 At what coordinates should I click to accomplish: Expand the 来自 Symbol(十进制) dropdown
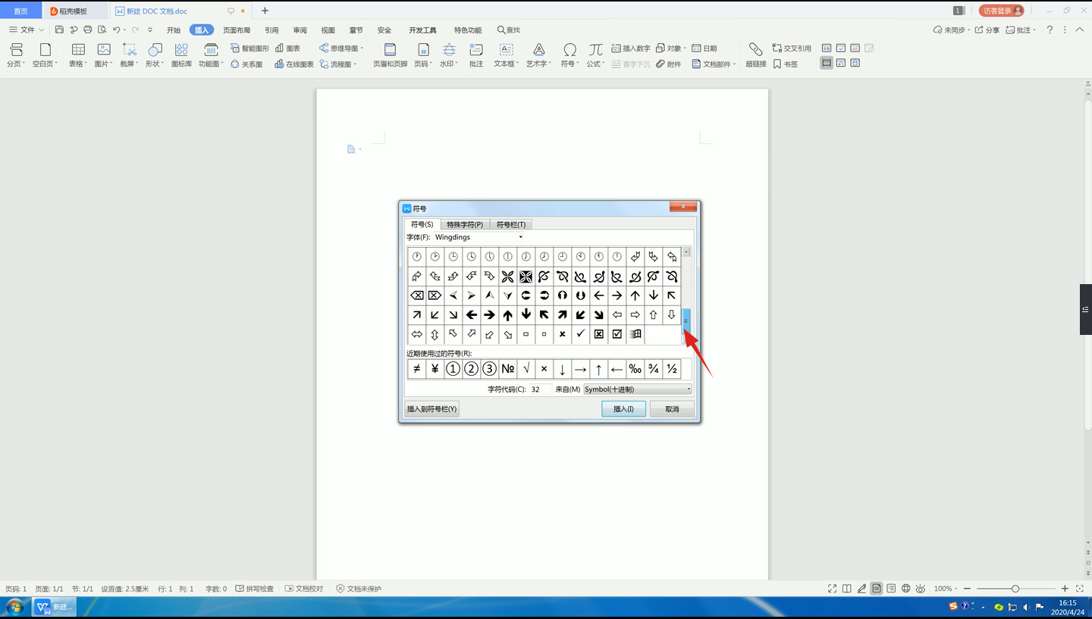(689, 389)
